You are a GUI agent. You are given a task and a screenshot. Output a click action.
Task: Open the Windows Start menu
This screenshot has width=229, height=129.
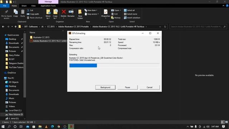pyautogui.click(x=3, y=126)
